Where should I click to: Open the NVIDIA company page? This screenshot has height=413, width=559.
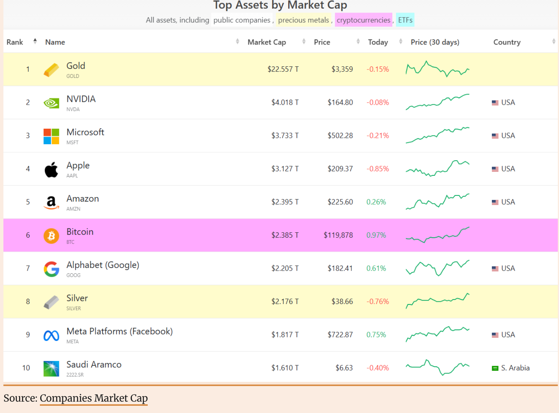tap(81, 99)
